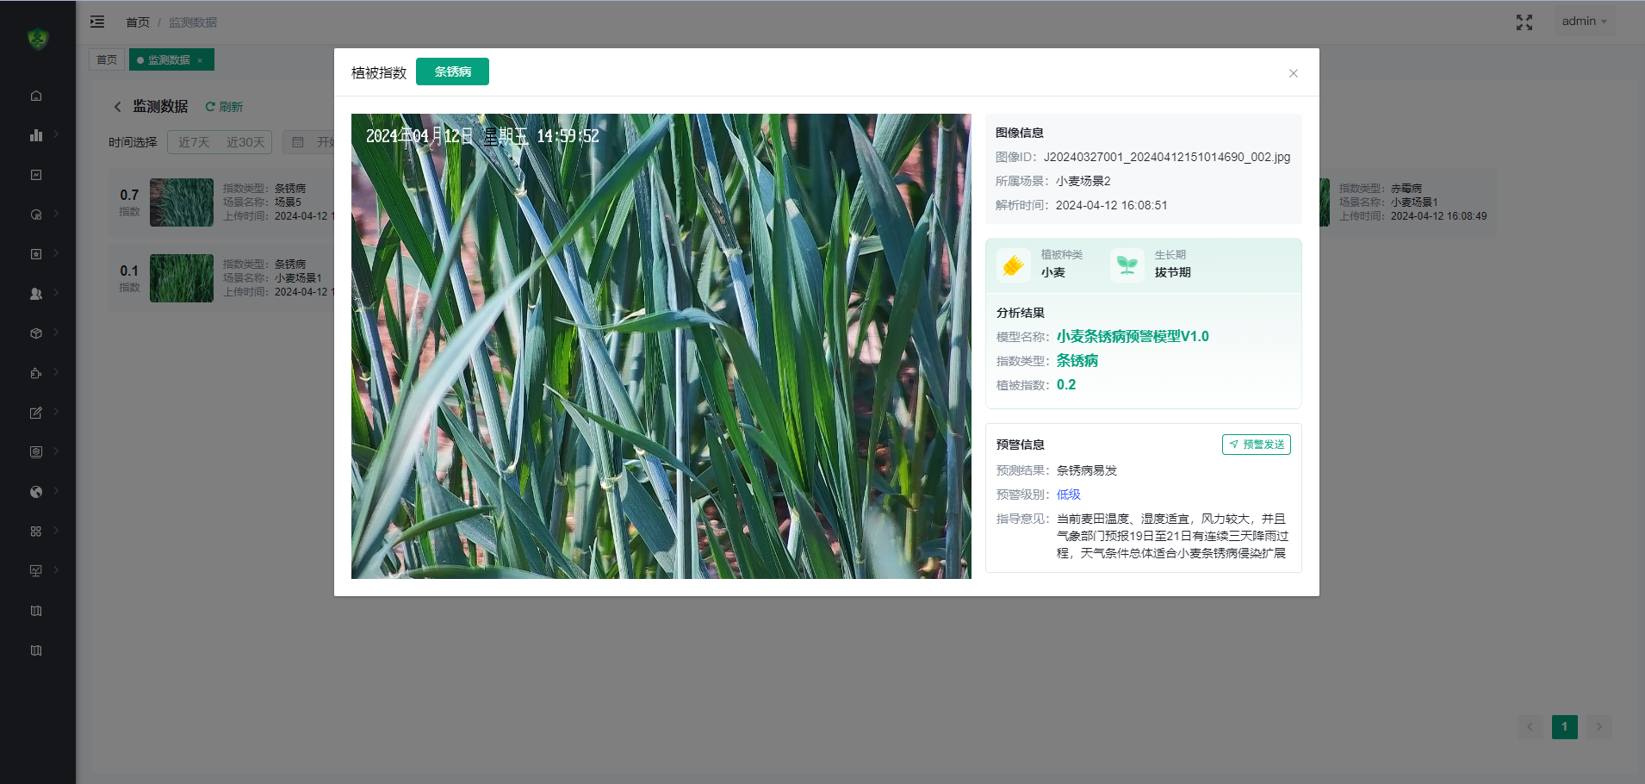Click the fullscreen icon in the top bar
The width and height of the screenshot is (1645, 784).
click(x=1524, y=22)
